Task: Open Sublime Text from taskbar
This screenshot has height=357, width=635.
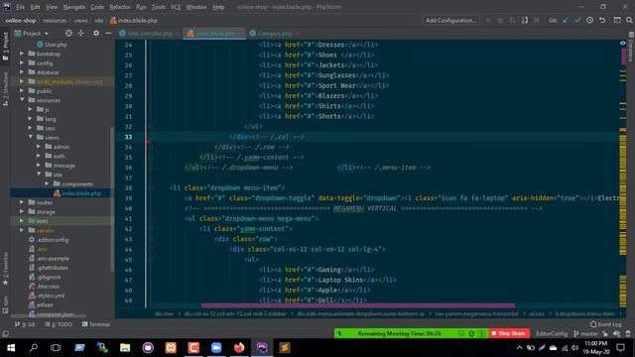Action: (x=285, y=348)
